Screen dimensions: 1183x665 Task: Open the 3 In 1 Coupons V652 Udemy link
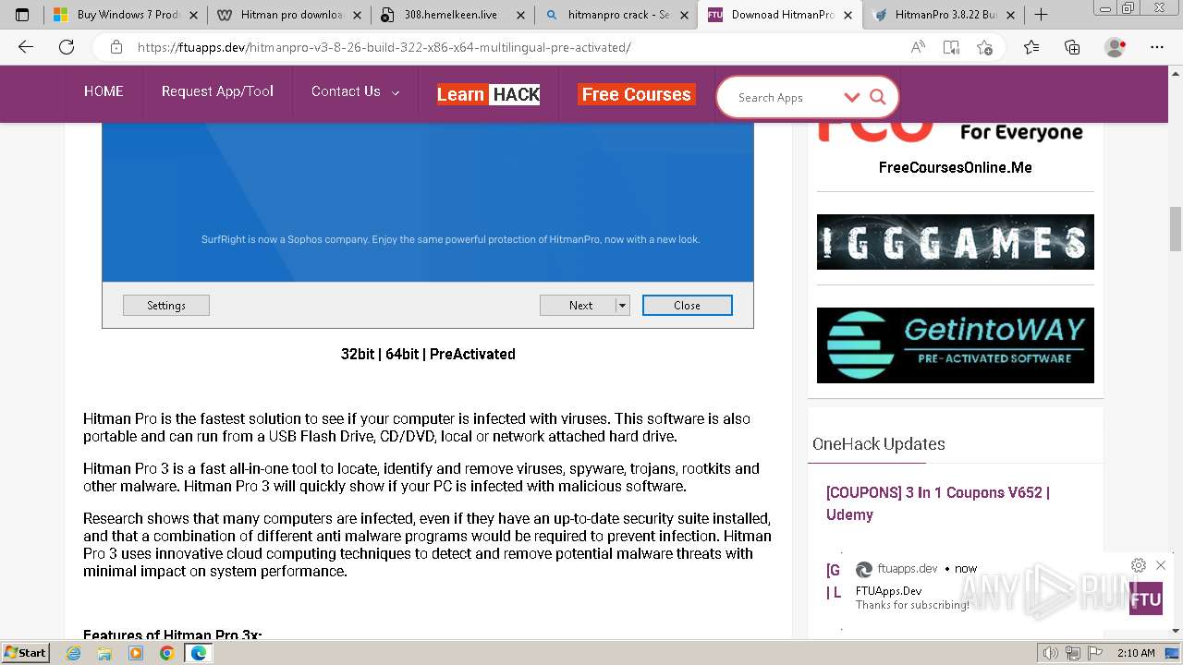[x=938, y=503]
